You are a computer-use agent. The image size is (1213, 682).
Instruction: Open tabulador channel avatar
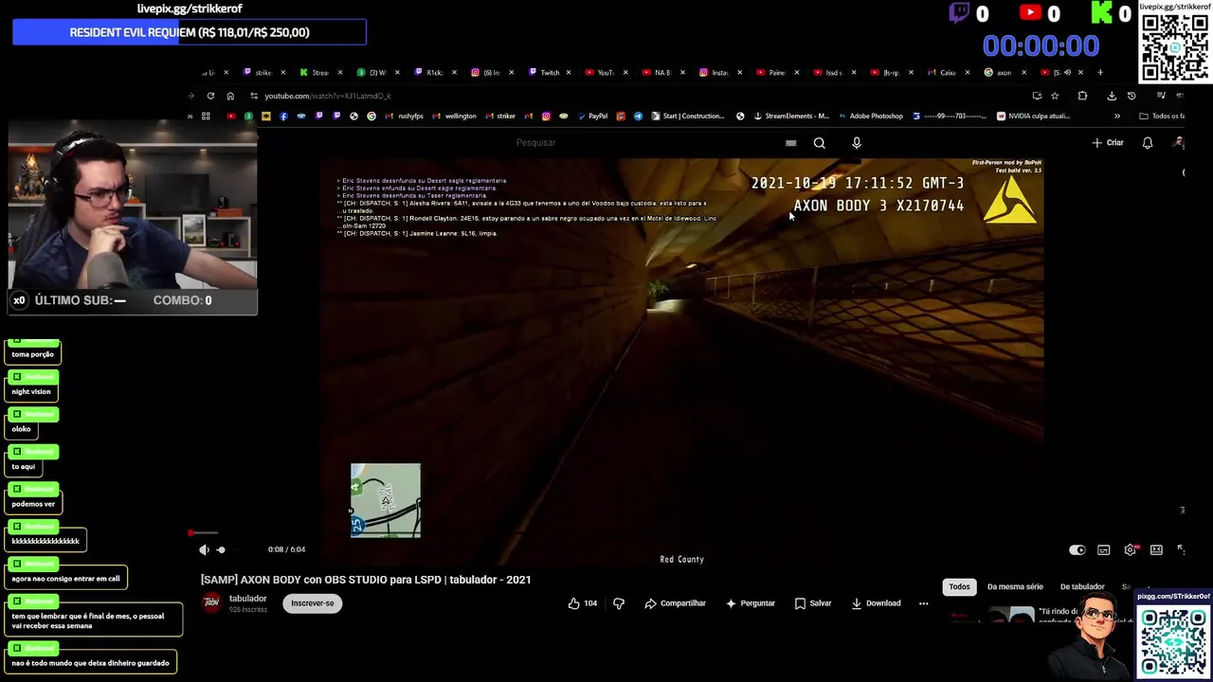(x=211, y=602)
